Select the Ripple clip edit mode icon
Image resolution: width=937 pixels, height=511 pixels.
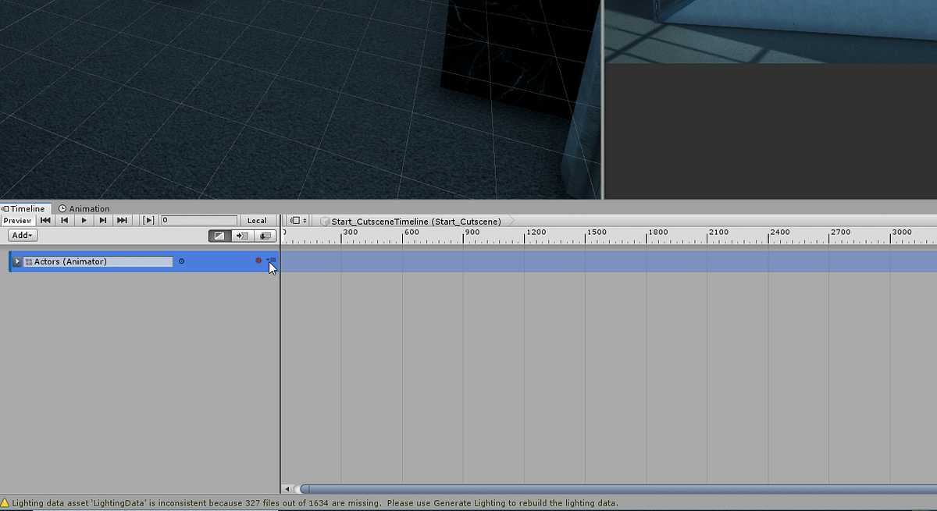coord(243,236)
